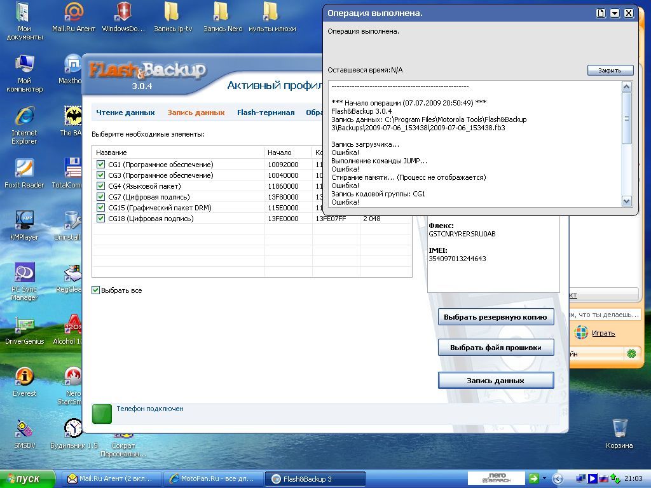Click the green phone connection status indicator
Image resolution: width=651 pixels, height=488 pixels.
pyautogui.click(x=102, y=414)
